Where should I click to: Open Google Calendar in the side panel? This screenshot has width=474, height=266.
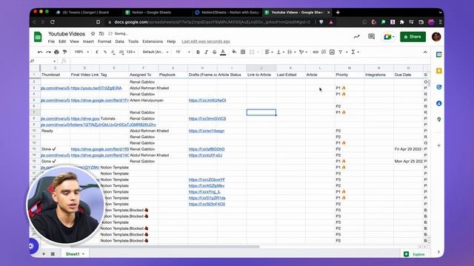point(439,55)
